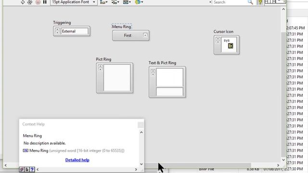The image size is (308, 173).
Task: Click front panel scroll up arrow
Action: (x=283, y=9)
